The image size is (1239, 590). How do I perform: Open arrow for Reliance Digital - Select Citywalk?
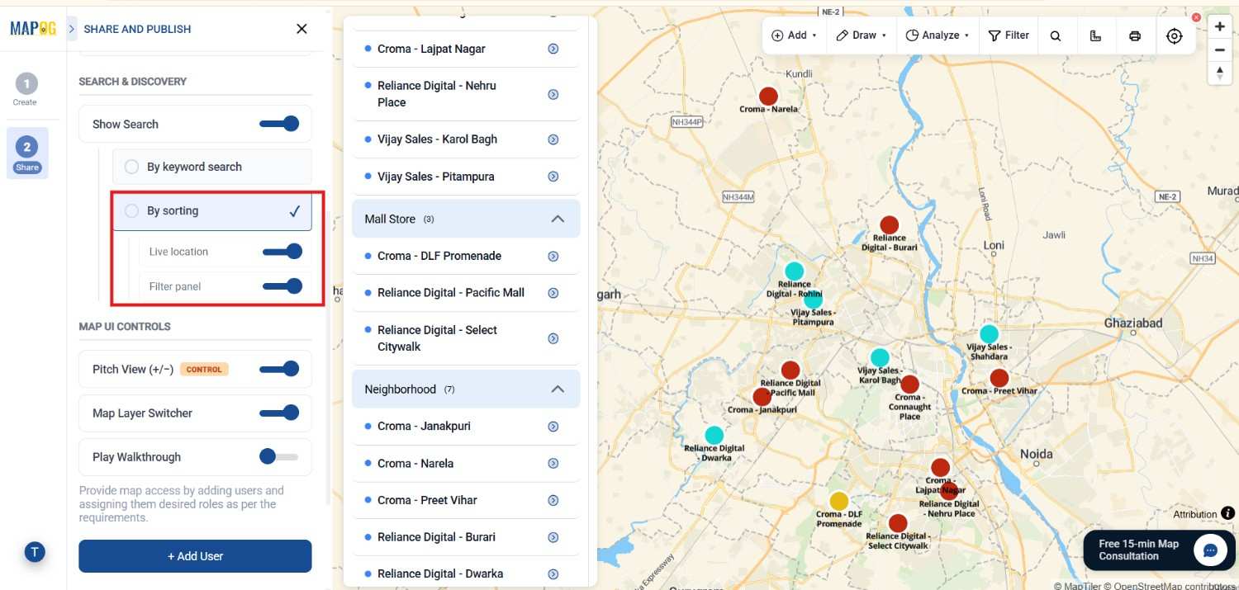pos(553,338)
